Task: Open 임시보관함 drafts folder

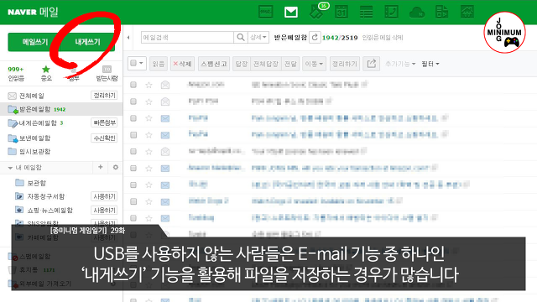Action: point(34,151)
